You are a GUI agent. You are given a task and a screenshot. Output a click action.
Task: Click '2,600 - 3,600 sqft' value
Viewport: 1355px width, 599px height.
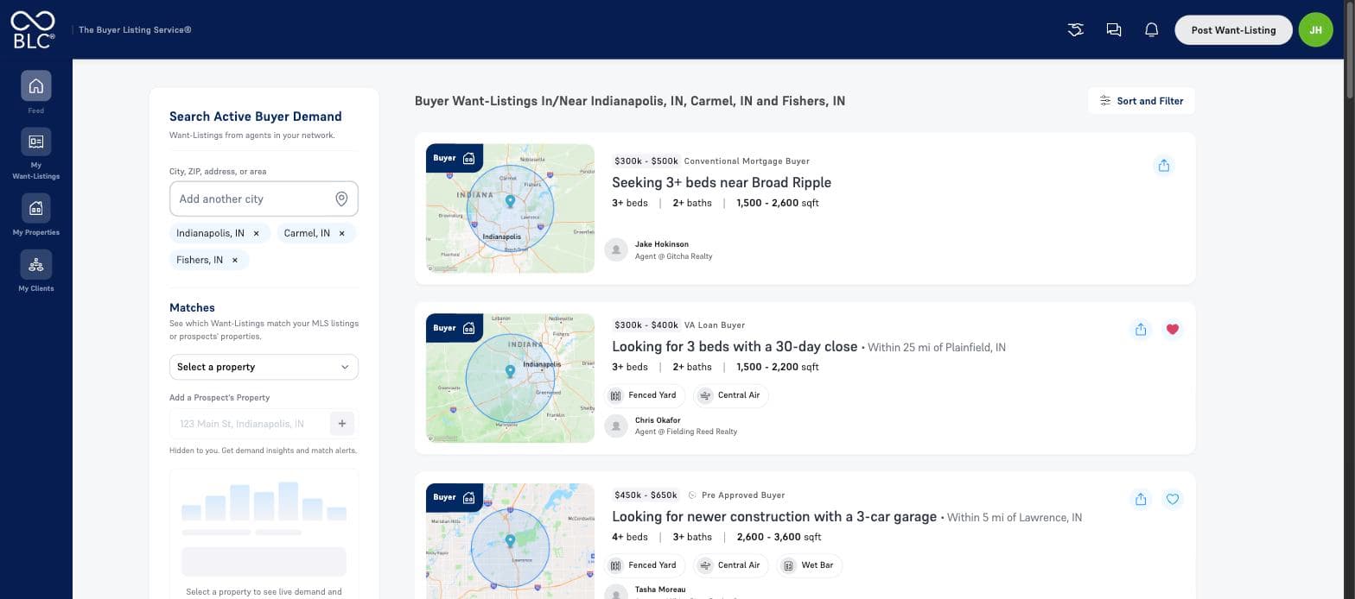pyautogui.click(x=779, y=537)
